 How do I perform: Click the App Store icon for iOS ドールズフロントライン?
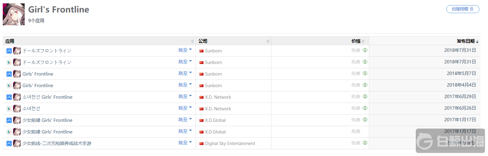pos(9,51)
